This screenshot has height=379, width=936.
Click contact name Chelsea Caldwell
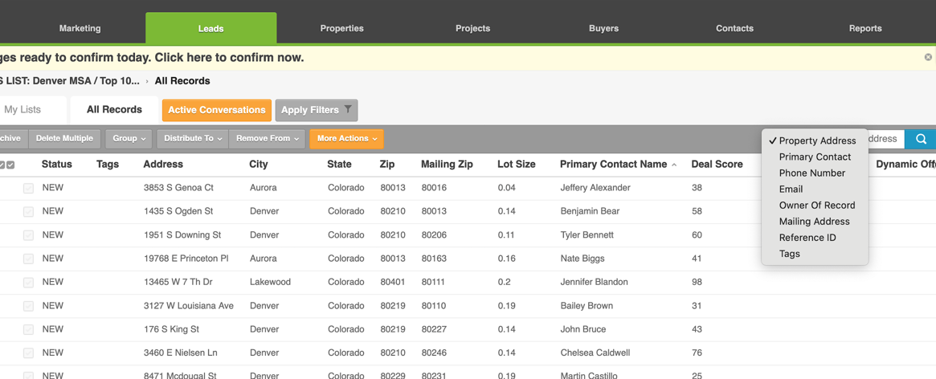tap(595, 353)
